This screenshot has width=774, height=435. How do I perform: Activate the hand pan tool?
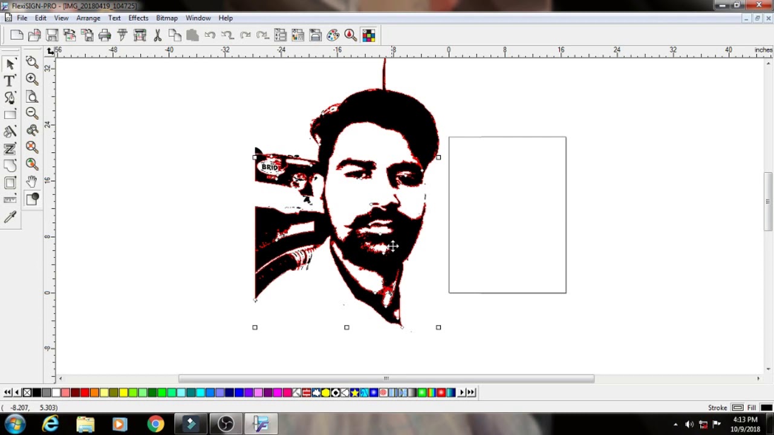pyautogui.click(x=32, y=181)
